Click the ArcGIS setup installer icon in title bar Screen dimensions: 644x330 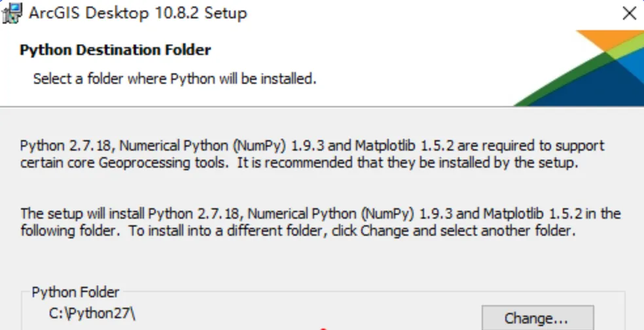click(x=12, y=14)
